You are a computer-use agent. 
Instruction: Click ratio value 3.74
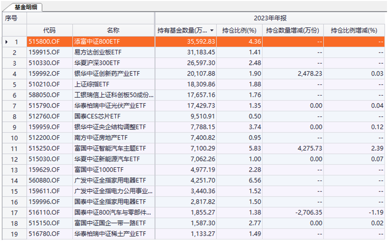tap(255, 127)
